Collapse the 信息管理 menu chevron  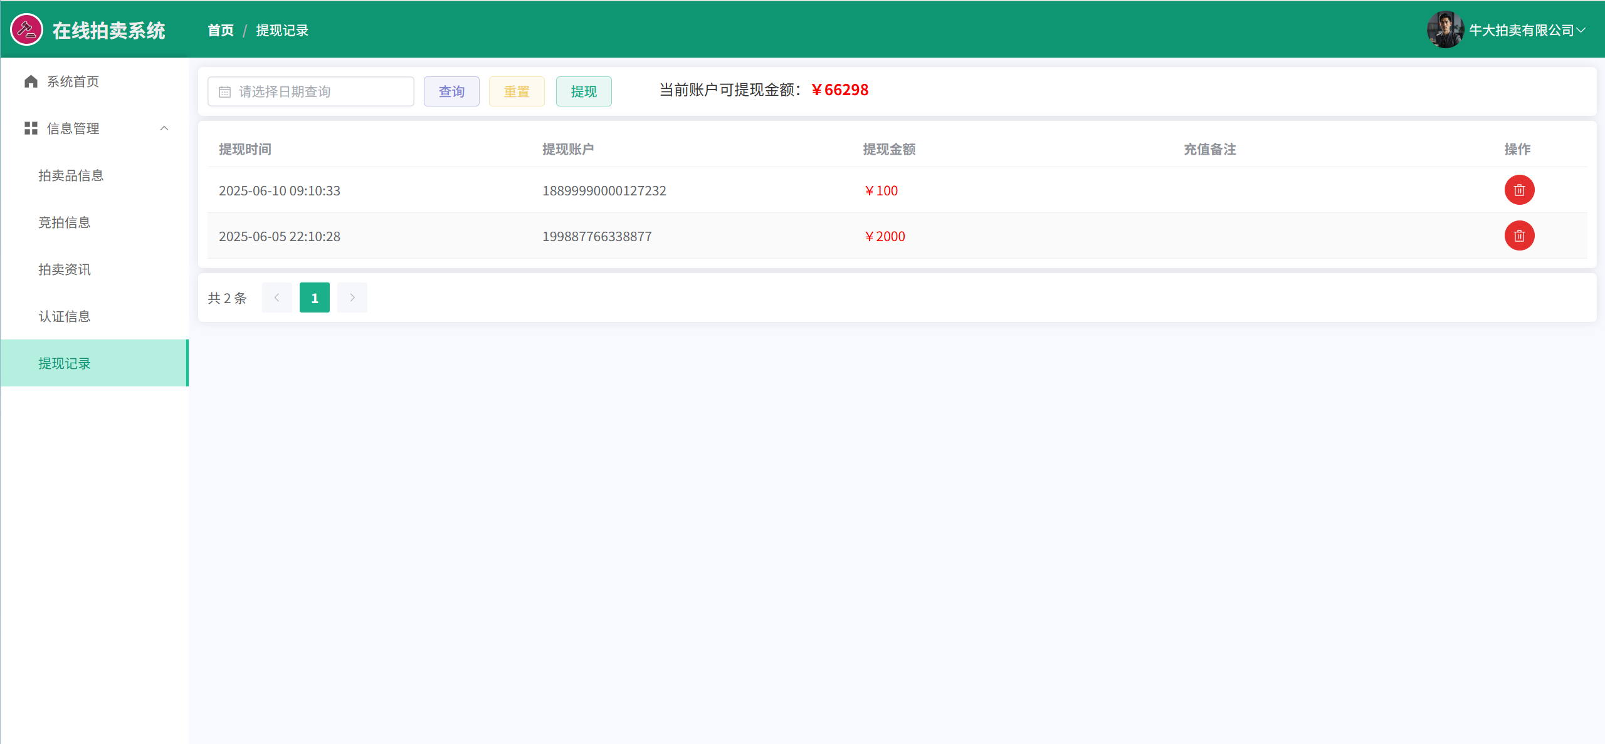[164, 128]
